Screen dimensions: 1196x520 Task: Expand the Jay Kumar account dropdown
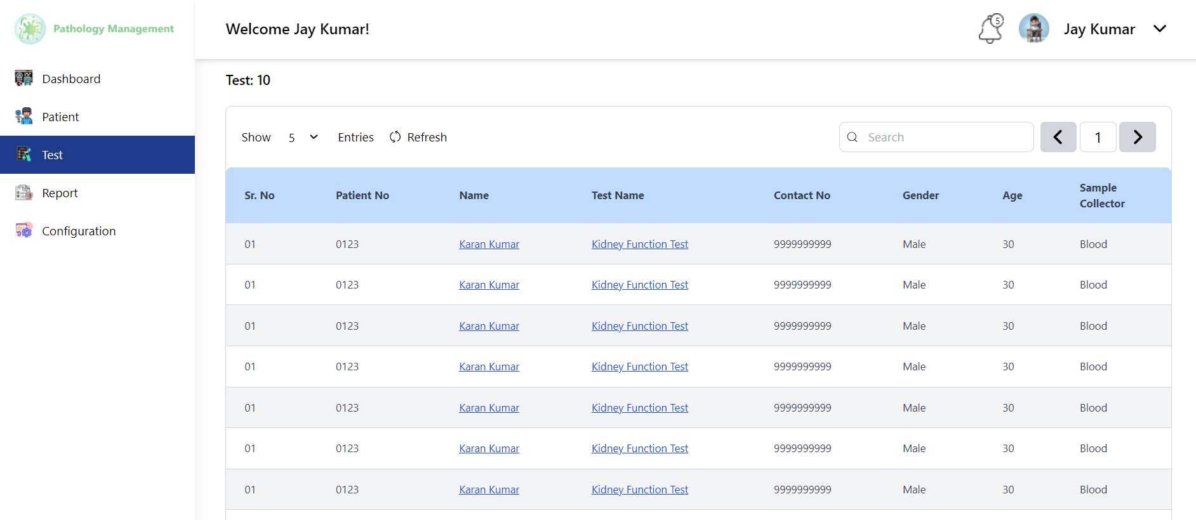click(1159, 29)
